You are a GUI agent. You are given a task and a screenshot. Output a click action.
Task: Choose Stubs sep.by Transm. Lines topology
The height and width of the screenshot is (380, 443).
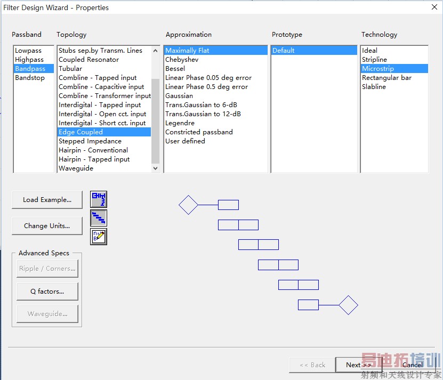point(104,51)
